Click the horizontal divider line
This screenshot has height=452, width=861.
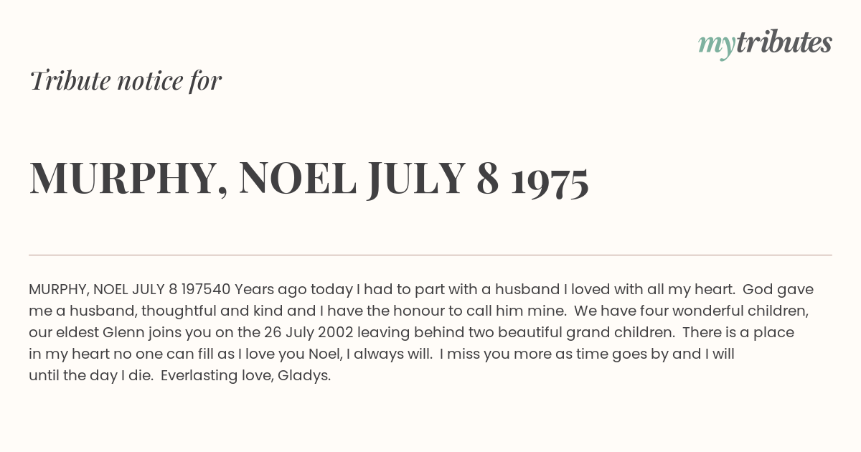[430, 255]
